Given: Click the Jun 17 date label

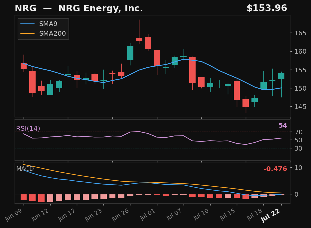Looking at the screenshot, I should coord(67,215).
